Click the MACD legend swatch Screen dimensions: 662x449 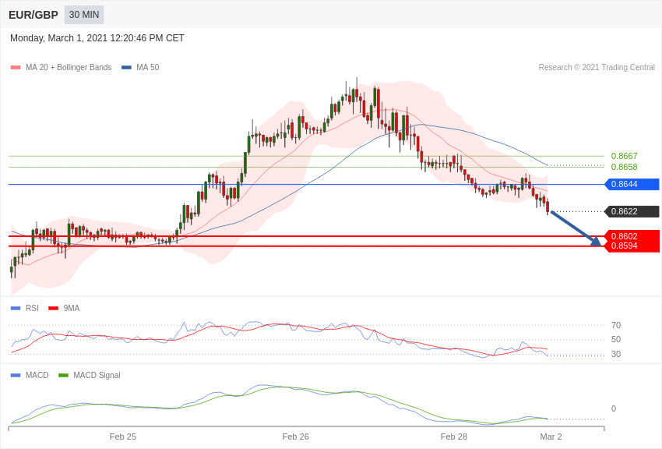16,375
